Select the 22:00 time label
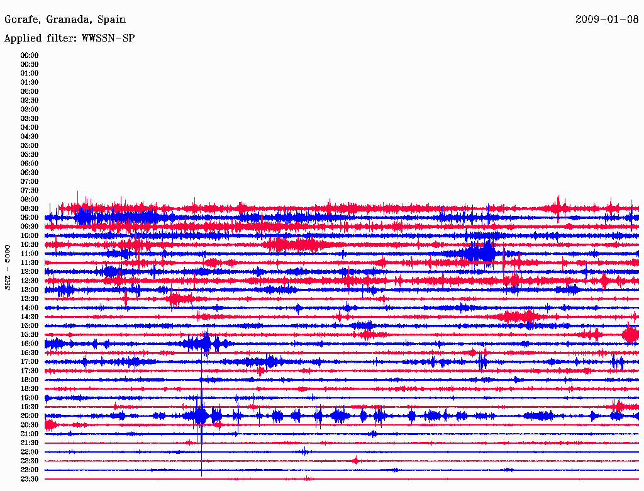 coord(29,452)
